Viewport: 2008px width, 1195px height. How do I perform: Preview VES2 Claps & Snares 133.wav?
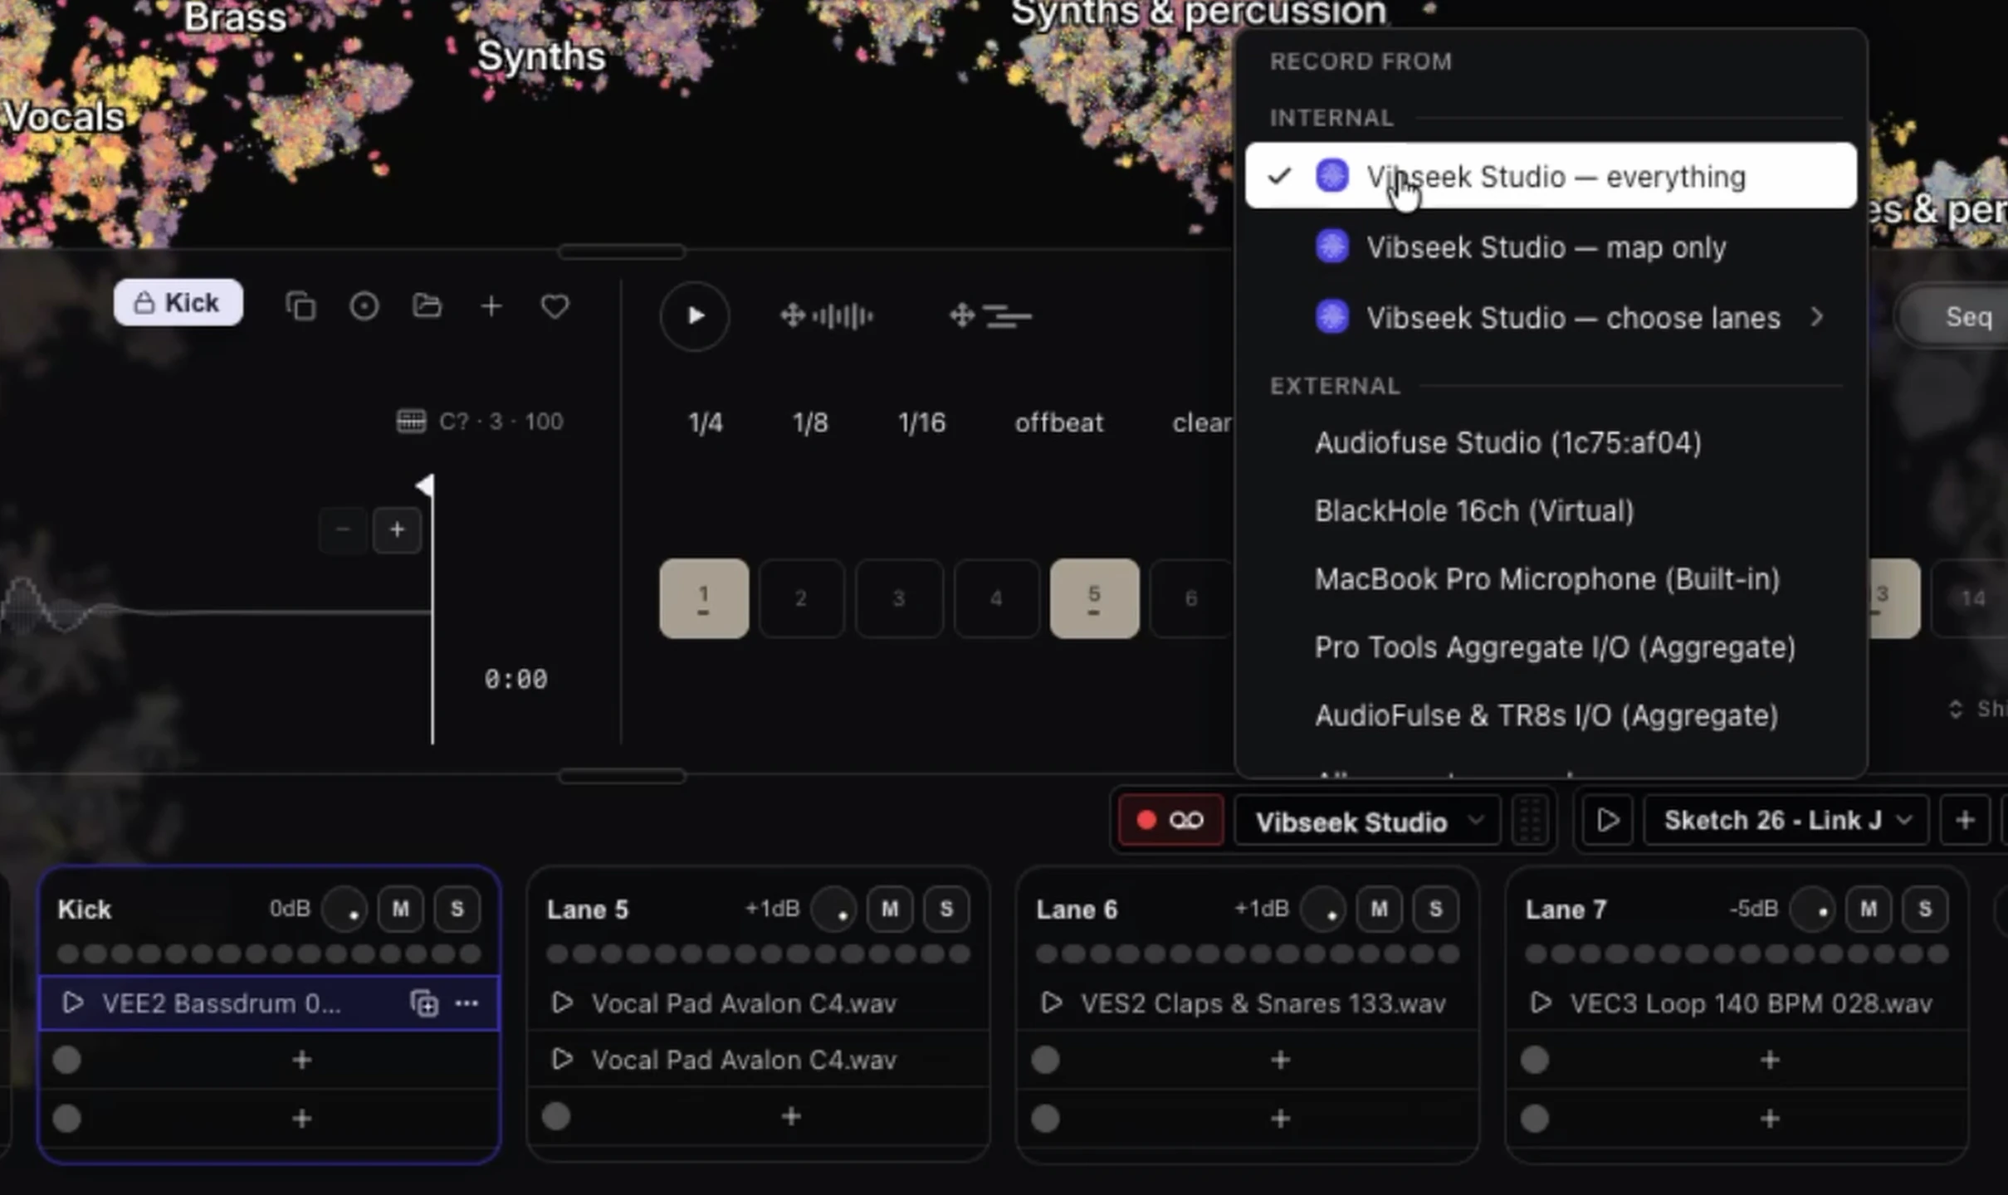(x=1052, y=1003)
